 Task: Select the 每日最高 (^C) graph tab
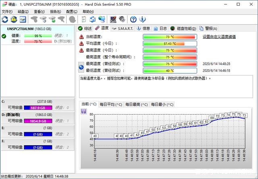[136, 105]
